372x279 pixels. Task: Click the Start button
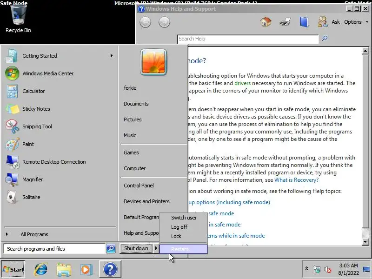13,269
